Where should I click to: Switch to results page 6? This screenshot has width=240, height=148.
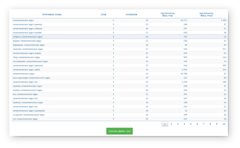pos(197,124)
